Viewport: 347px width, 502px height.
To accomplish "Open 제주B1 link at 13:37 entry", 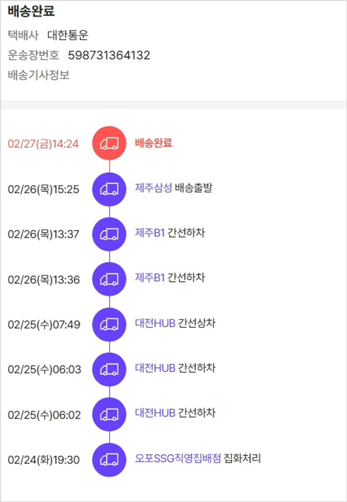I will point(150,233).
